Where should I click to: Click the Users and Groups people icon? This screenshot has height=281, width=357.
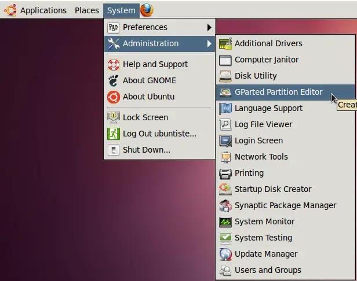225,271
